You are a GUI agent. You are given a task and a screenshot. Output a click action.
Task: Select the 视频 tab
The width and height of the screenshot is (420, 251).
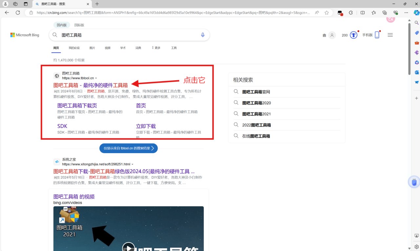[108, 48]
